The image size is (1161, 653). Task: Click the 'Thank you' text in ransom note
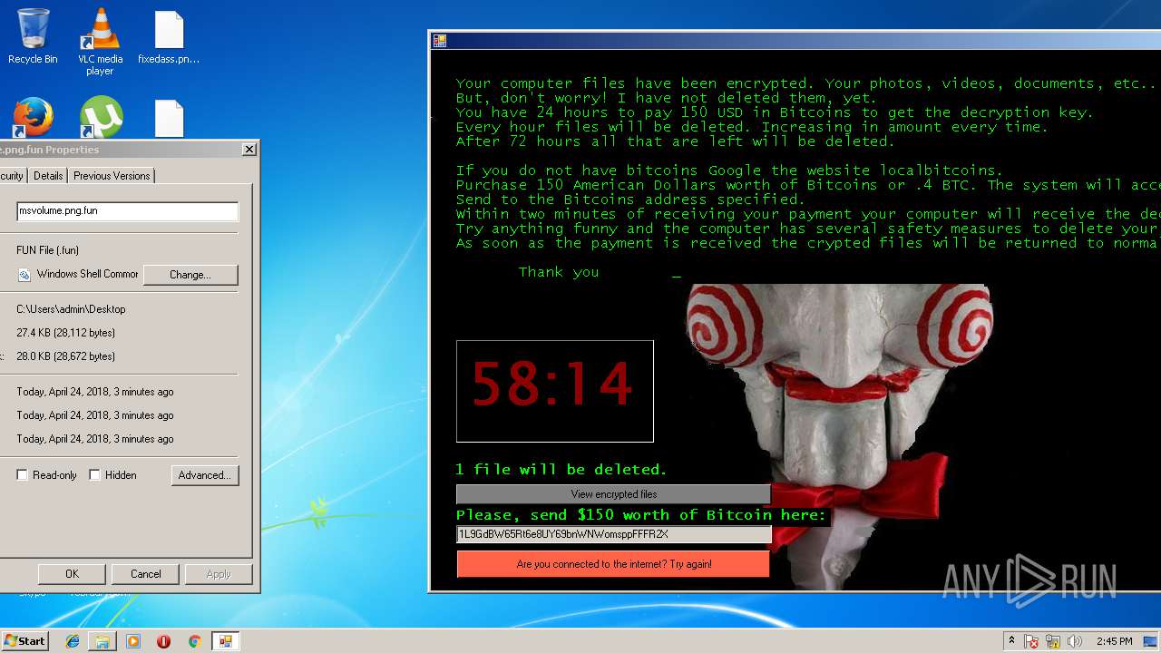[559, 272]
